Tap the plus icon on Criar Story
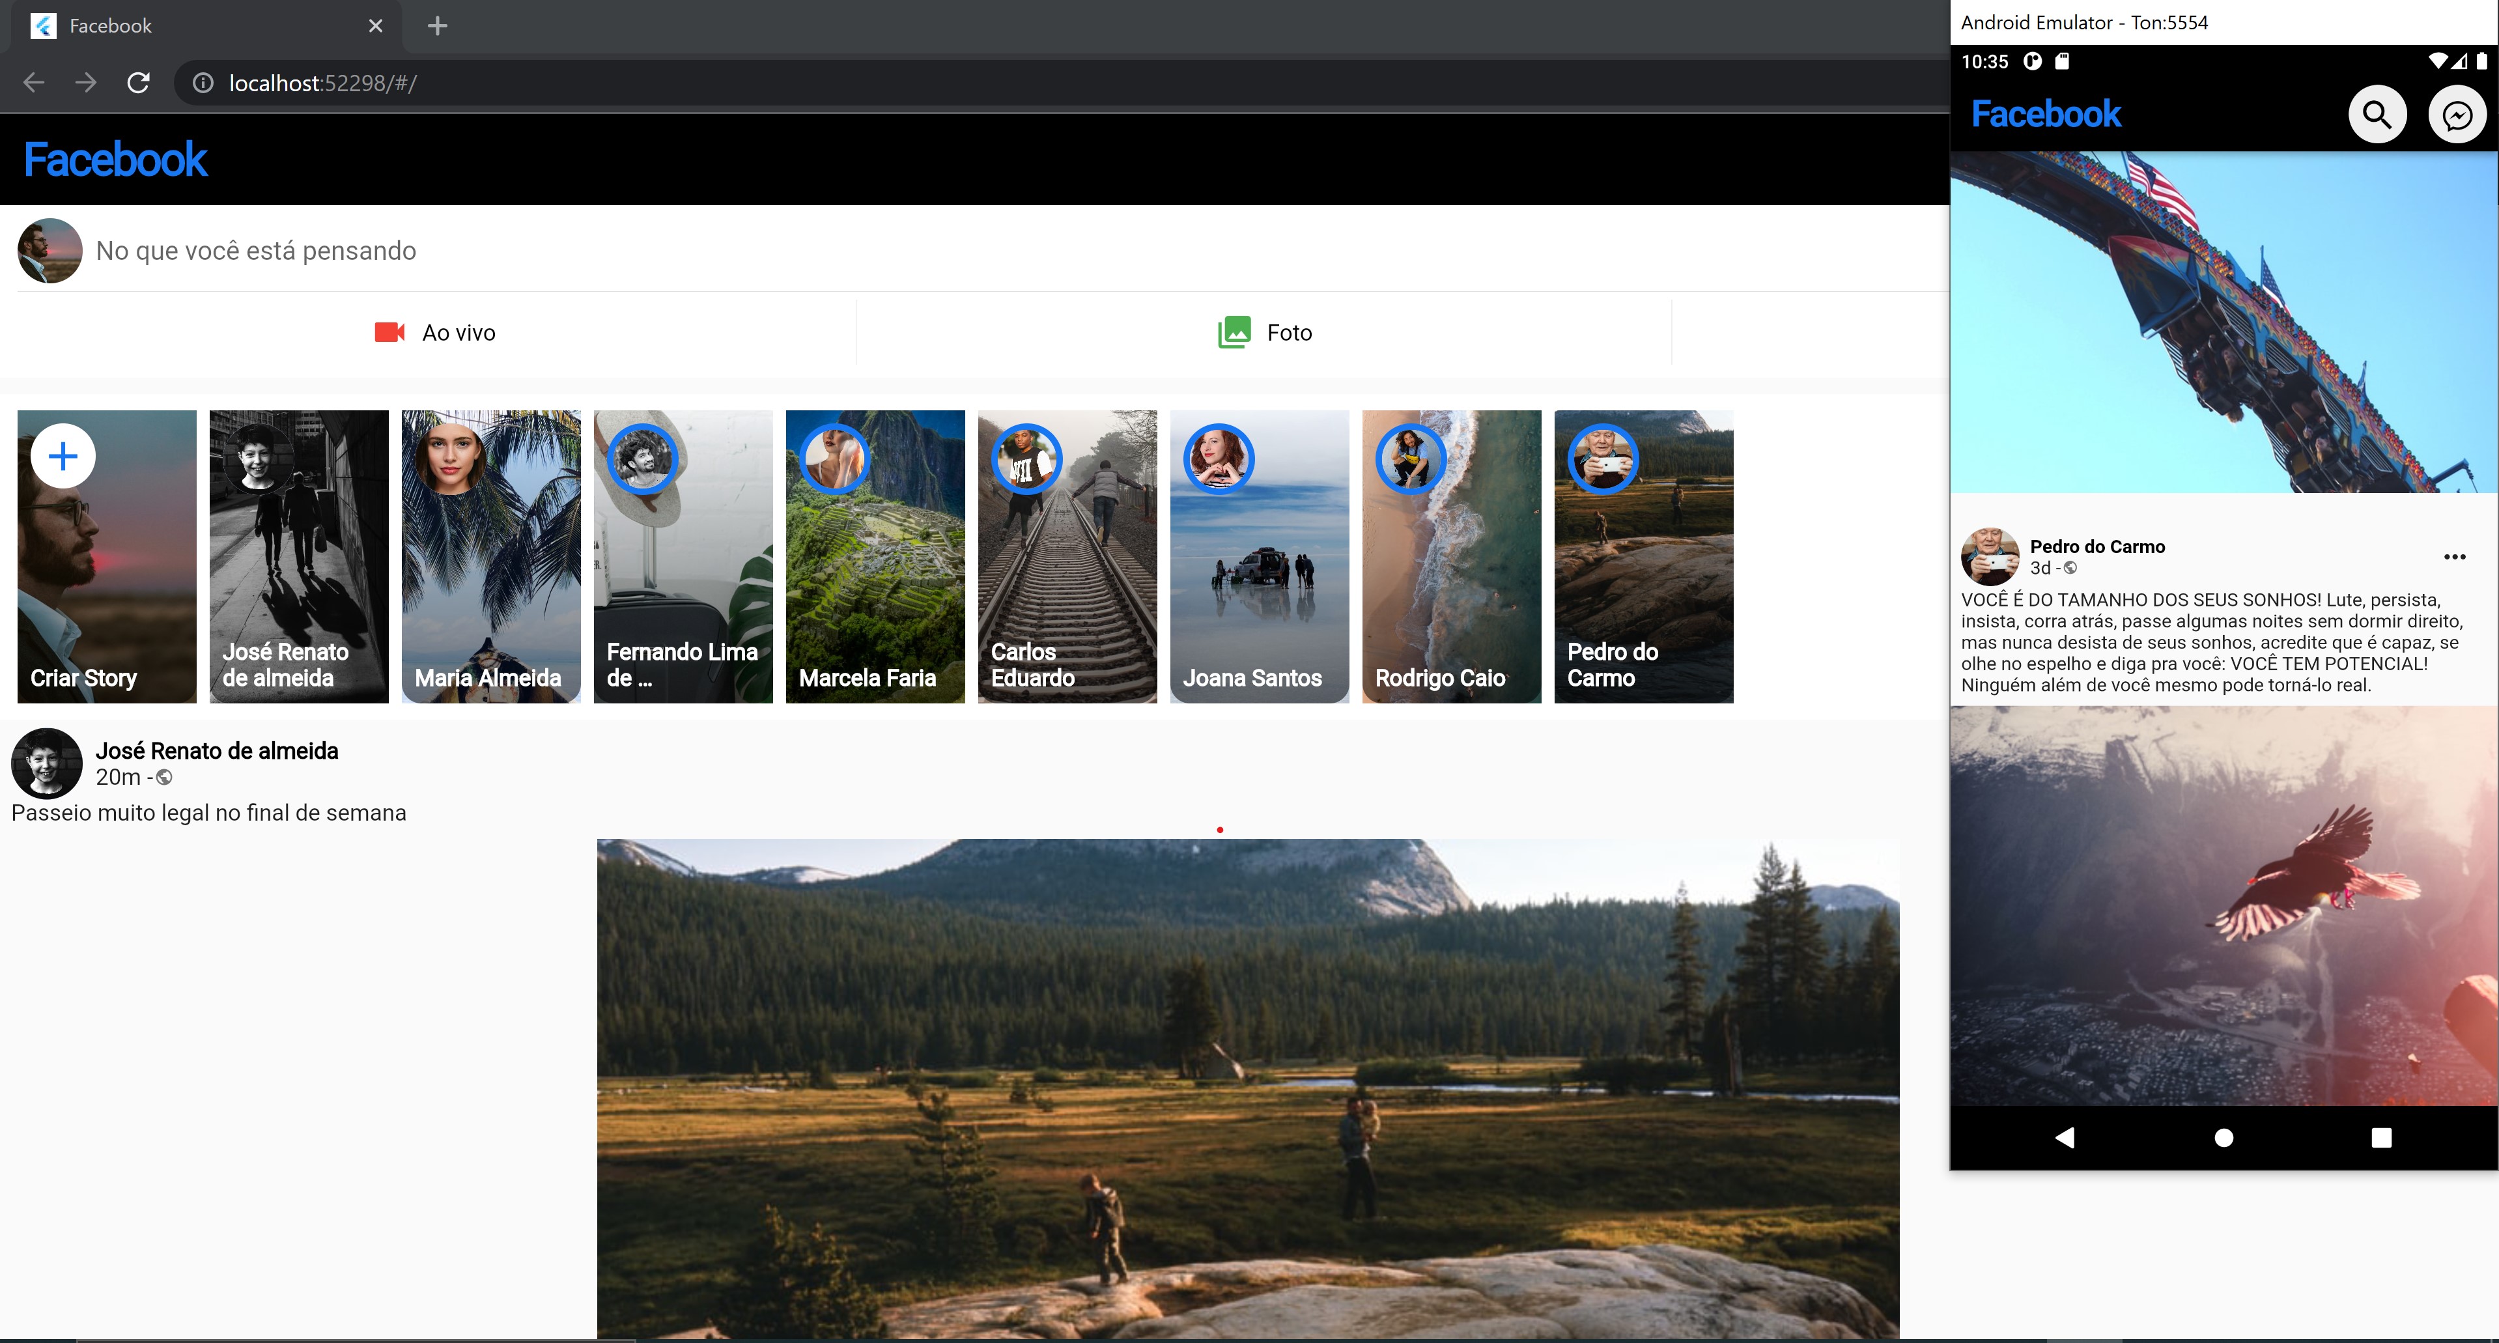 (63, 456)
